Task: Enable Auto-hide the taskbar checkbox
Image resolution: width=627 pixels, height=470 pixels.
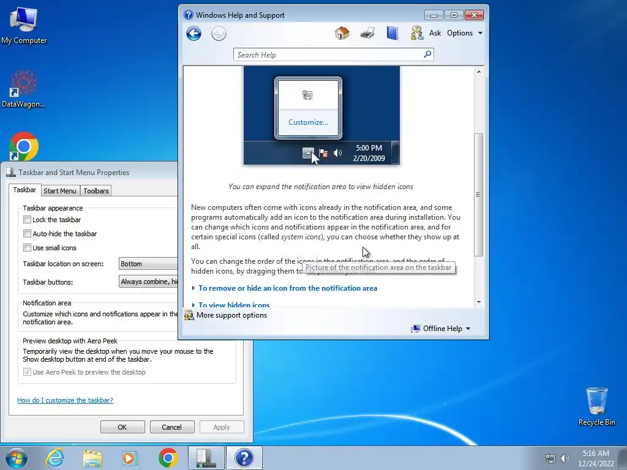Action: [x=27, y=233]
